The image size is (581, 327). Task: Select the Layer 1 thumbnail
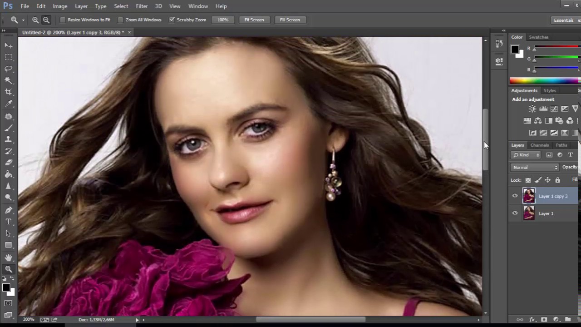529,213
